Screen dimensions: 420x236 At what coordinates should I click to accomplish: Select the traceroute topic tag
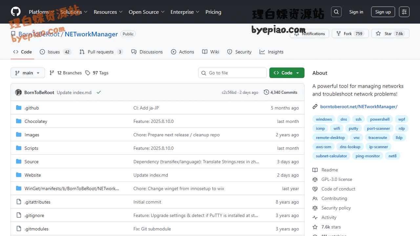pos(378,138)
